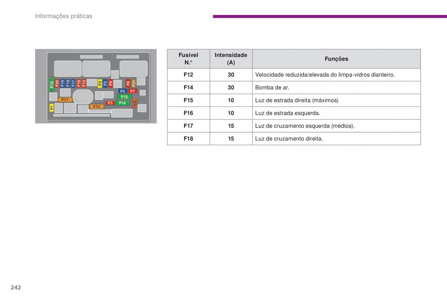Click the F16 cell in the table
447x298 pixels.
tap(188, 113)
